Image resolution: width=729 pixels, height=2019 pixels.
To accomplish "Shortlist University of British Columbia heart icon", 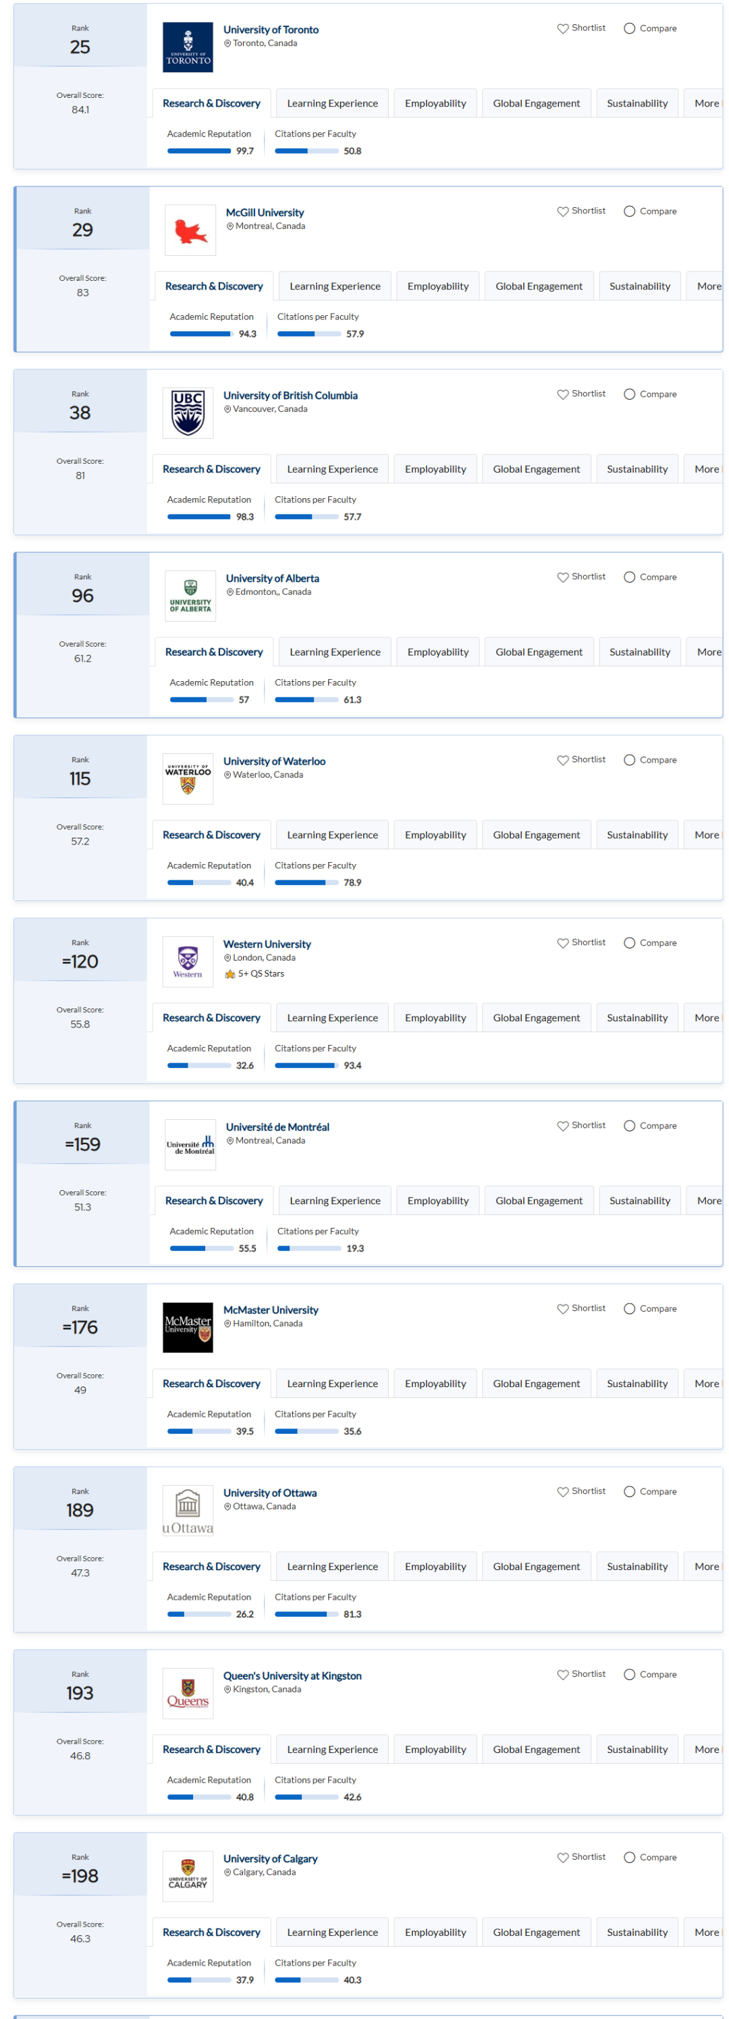I will pos(562,394).
